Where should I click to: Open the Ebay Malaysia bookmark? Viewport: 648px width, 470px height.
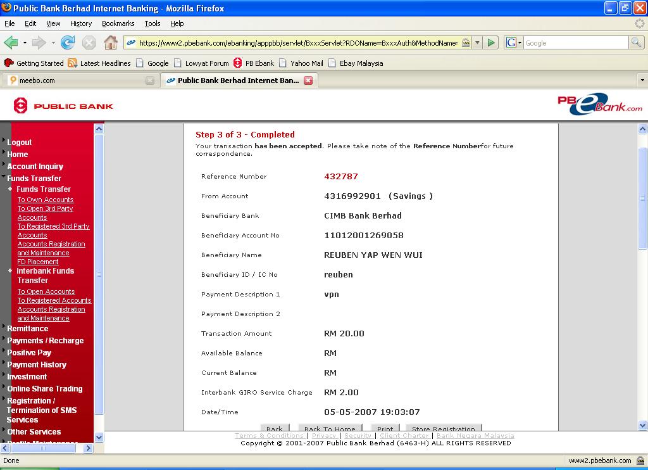[x=356, y=63]
